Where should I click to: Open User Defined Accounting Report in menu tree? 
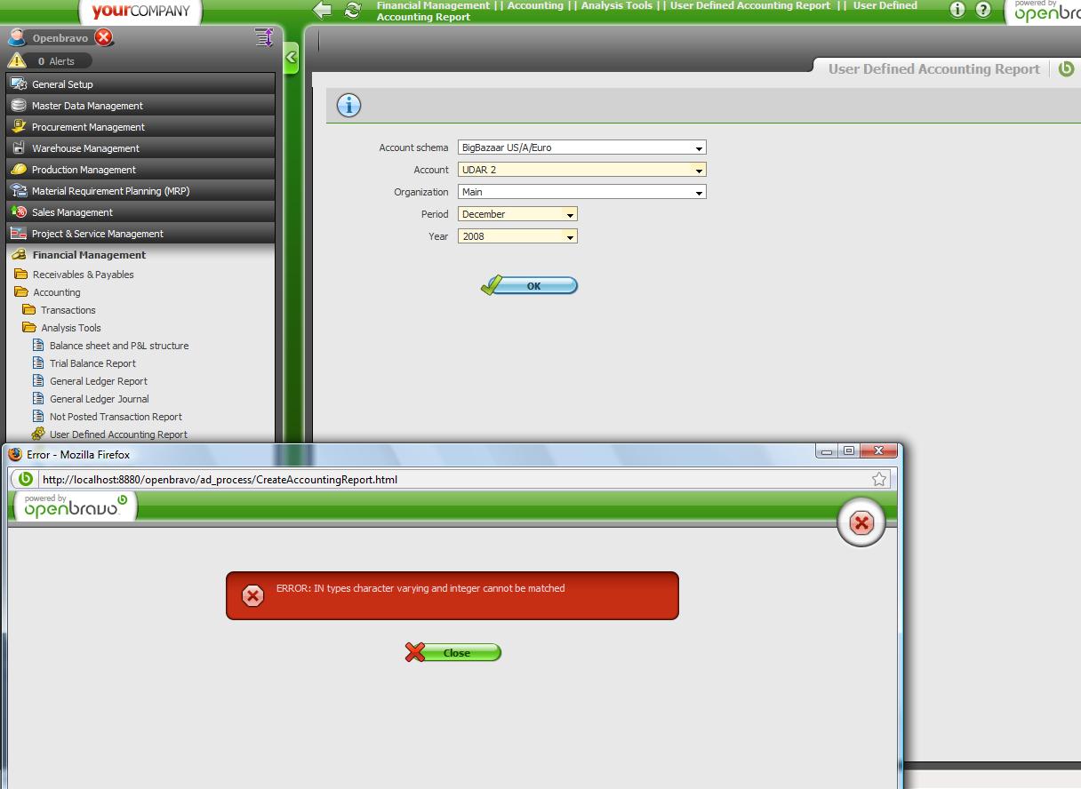118,434
